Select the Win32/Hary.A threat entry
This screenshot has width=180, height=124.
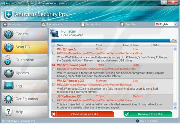[x=112, y=55]
